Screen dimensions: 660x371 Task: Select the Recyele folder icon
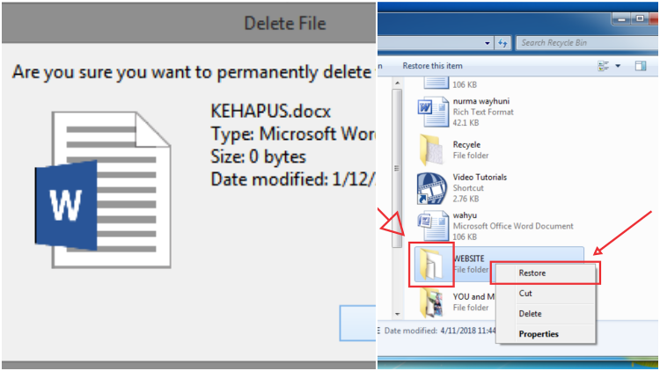tap(432, 150)
